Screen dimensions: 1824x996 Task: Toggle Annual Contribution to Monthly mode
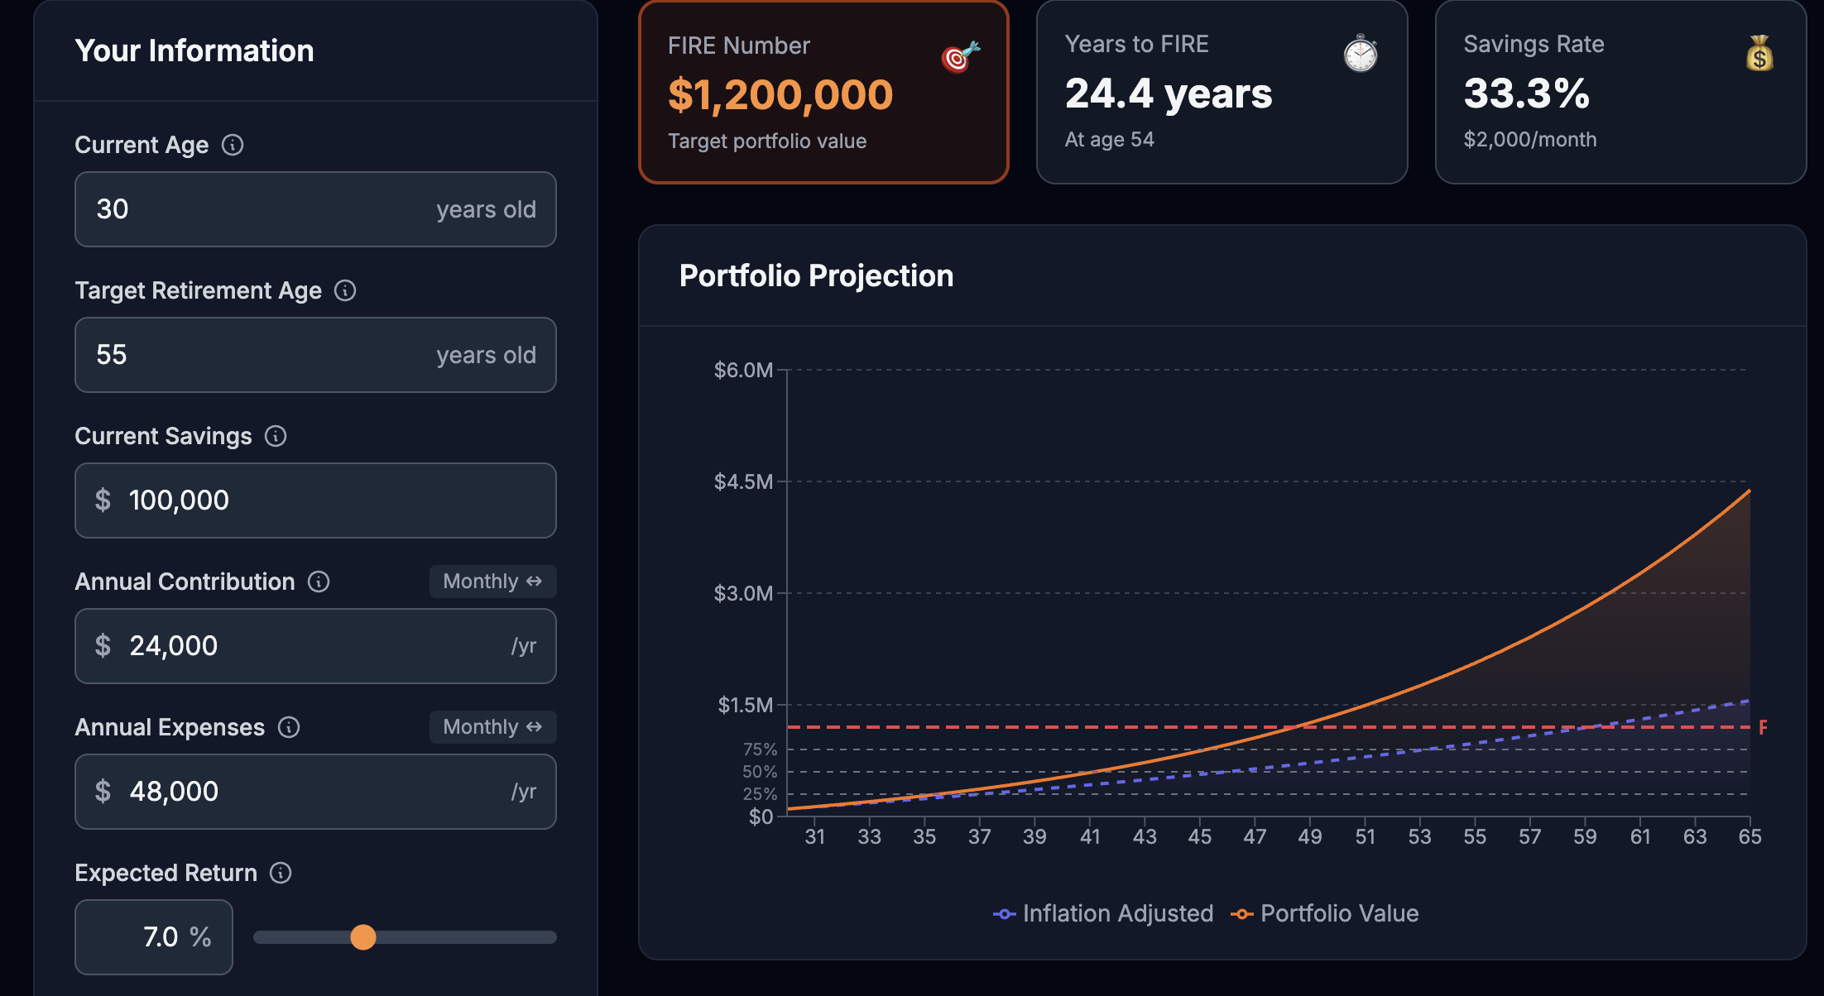click(x=492, y=582)
